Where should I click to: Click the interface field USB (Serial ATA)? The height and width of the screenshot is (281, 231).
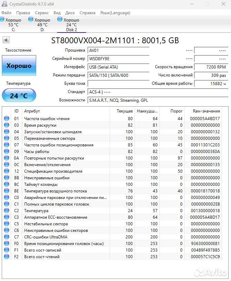coord(118,67)
